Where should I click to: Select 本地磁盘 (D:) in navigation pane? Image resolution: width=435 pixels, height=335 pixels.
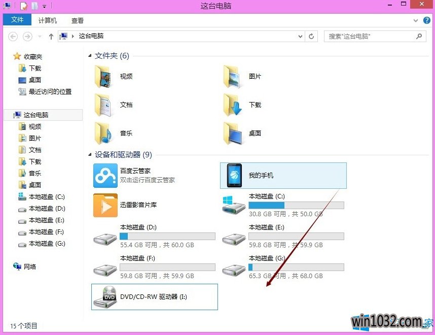click(x=47, y=209)
